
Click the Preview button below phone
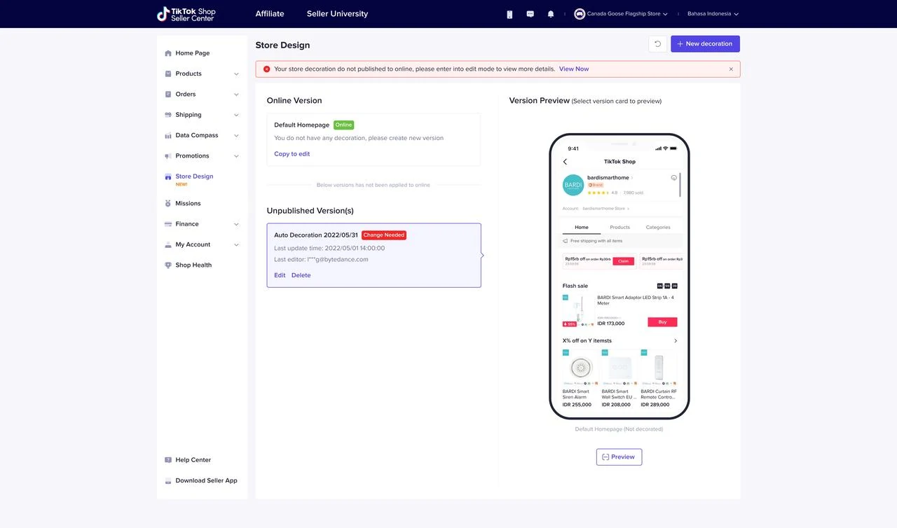(619, 457)
